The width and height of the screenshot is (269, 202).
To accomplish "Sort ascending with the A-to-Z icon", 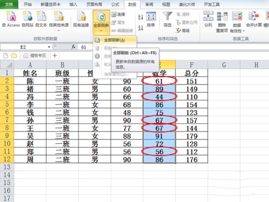I will point(140,17).
